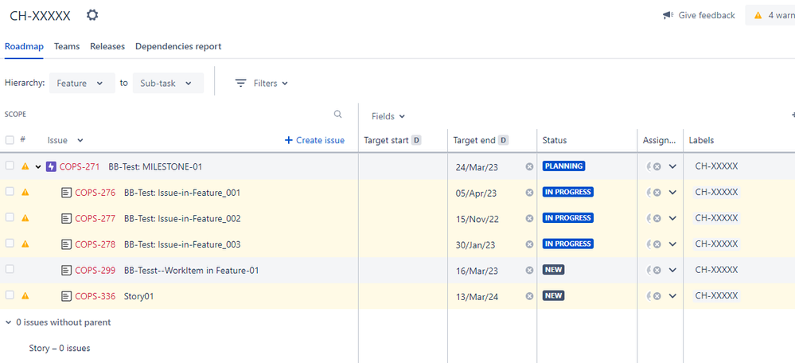Image resolution: width=795 pixels, height=363 pixels.
Task: Select checkbox for COPS-277
Action: tap(10, 217)
